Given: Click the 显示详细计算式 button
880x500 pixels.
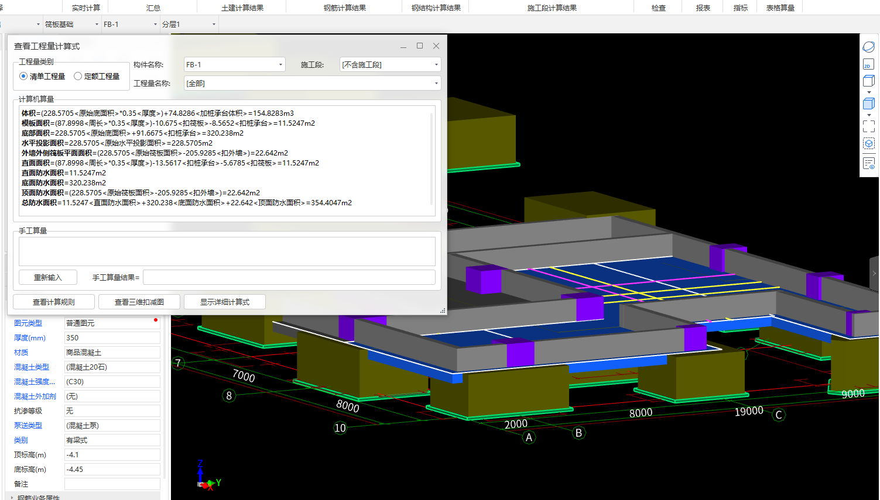Looking at the screenshot, I should pyautogui.click(x=225, y=302).
